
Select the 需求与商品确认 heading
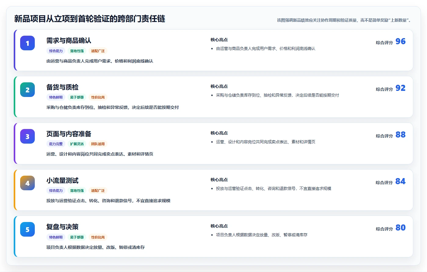click(69, 41)
